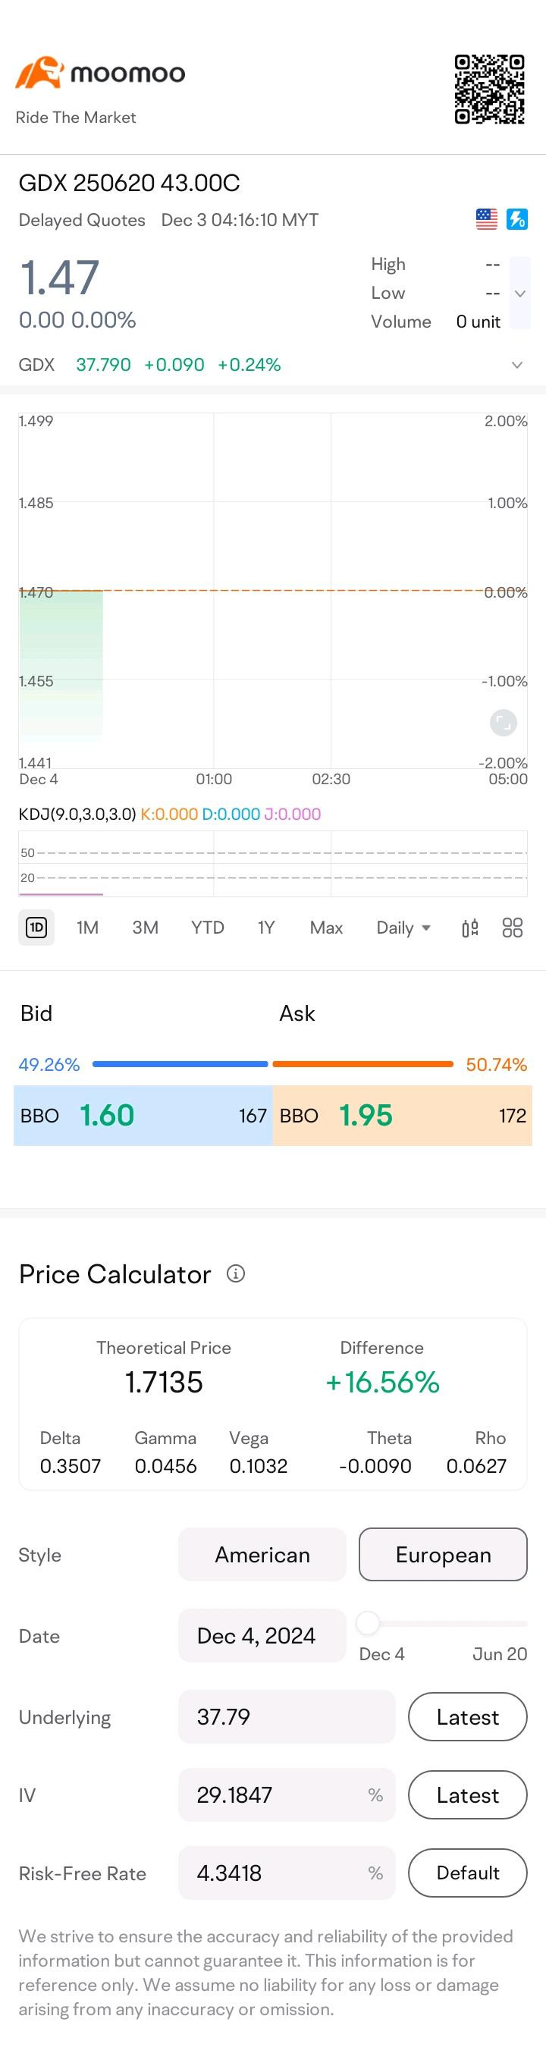
Task: Select the European option style
Action: (x=443, y=1555)
